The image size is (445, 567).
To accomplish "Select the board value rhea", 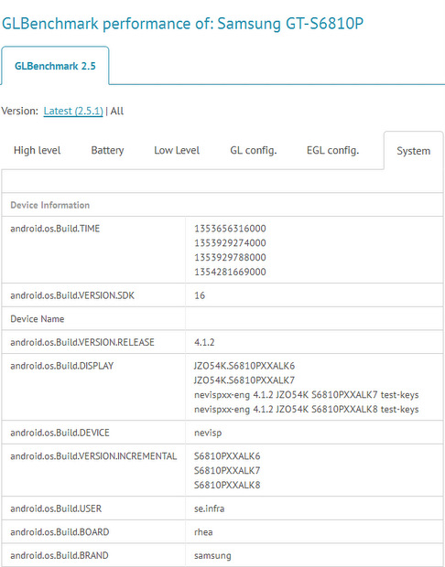I will [x=203, y=532].
